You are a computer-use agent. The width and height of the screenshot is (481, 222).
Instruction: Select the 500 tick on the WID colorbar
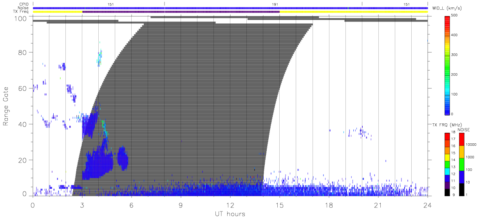(455, 16)
